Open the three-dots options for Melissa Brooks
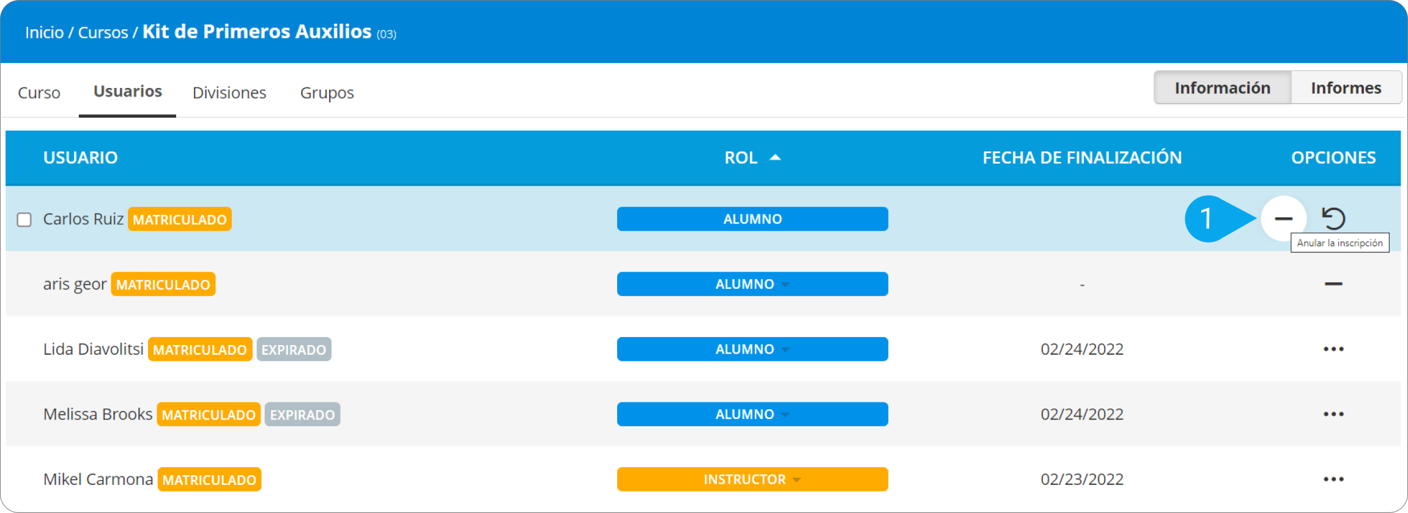The height and width of the screenshot is (513, 1408). click(1333, 414)
